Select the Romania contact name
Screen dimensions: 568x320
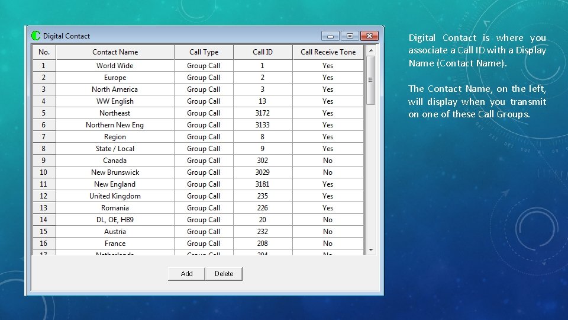pyautogui.click(x=115, y=208)
